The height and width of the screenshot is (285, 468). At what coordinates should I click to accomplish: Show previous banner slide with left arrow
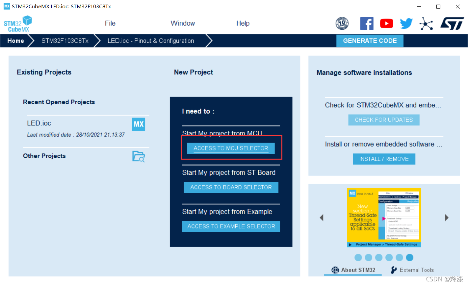point(322,218)
